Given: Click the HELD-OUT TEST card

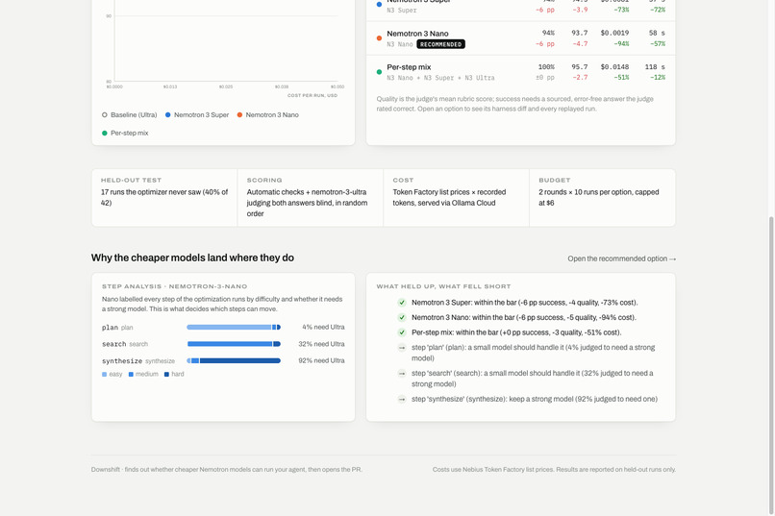Looking at the screenshot, I should (x=164, y=198).
